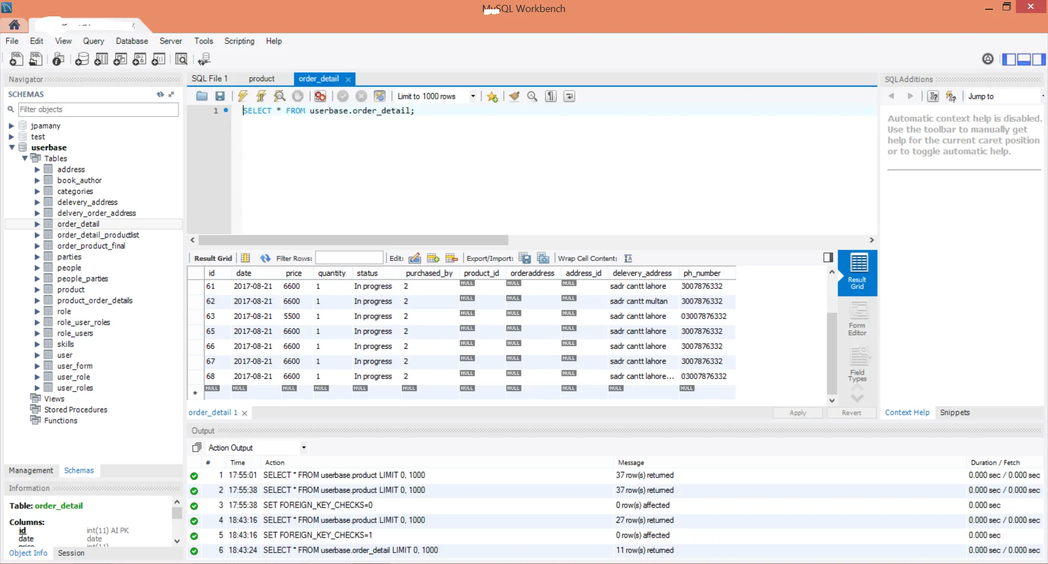
Task: Refresh the result grid data
Action: coord(265,258)
